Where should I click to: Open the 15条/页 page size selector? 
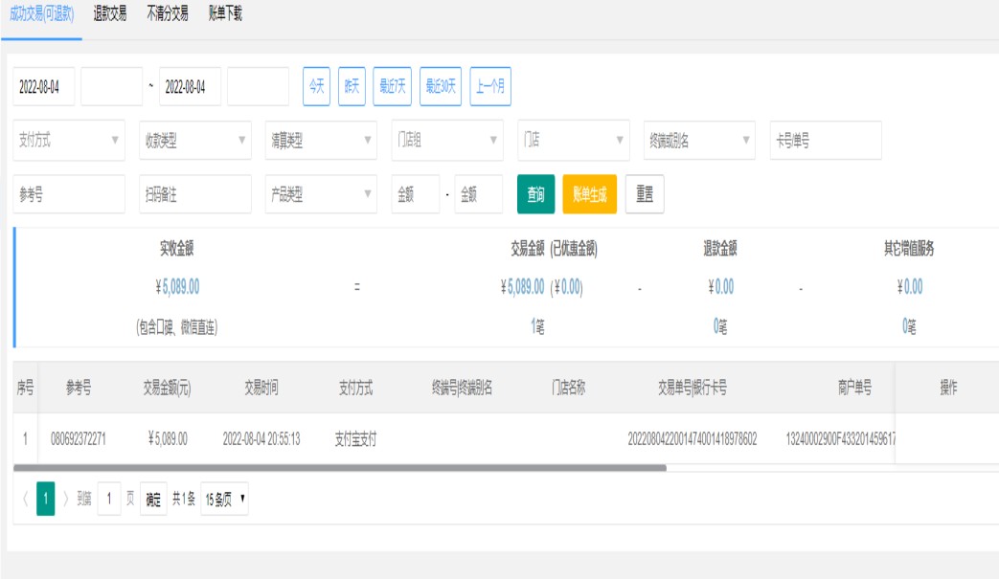pyautogui.click(x=224, y=499)
